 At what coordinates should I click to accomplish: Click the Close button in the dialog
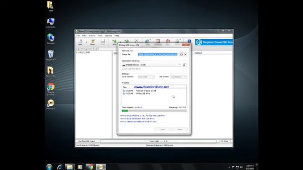coord(179,129)
